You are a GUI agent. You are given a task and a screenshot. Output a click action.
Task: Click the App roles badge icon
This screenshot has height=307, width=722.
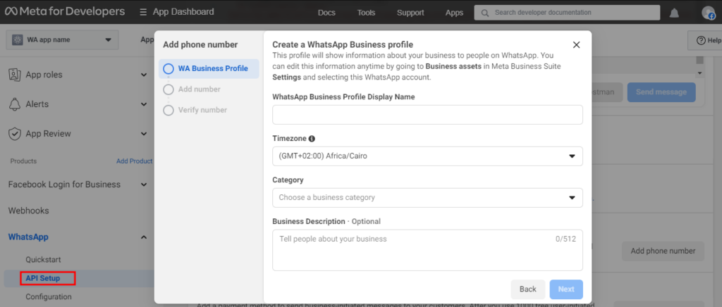(x=15, y=75)
